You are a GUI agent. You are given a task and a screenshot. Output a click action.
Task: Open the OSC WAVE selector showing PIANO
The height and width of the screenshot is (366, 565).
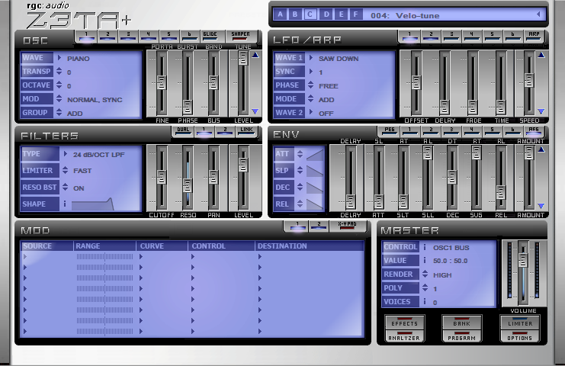[59, 58]
